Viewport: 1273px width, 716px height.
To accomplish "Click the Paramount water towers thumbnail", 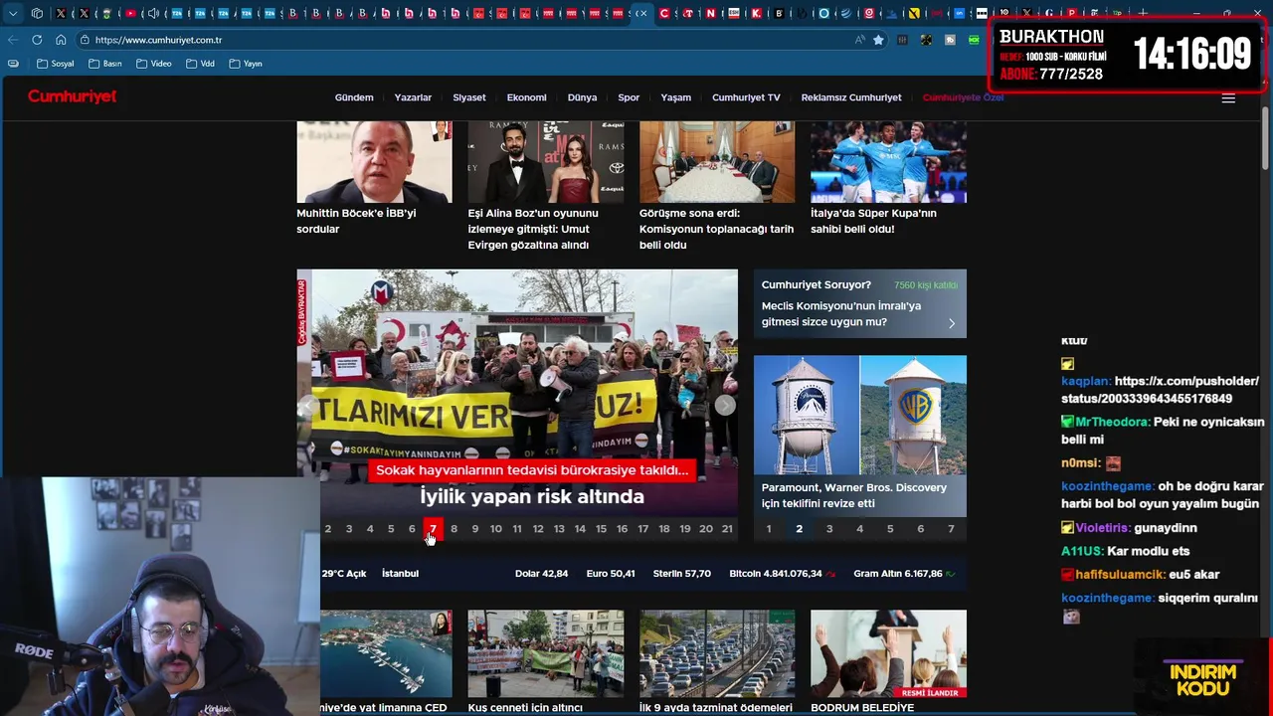I will (x=859, y=415).
